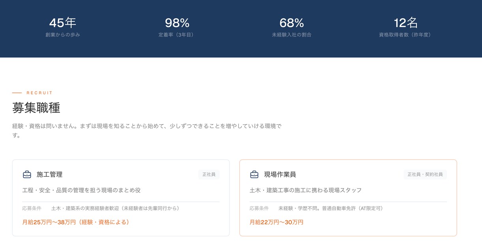The height and width of the screenshot is (245, 482).
Task: Click the 正社員・契約社員 badge
Action: coord(425,175)
